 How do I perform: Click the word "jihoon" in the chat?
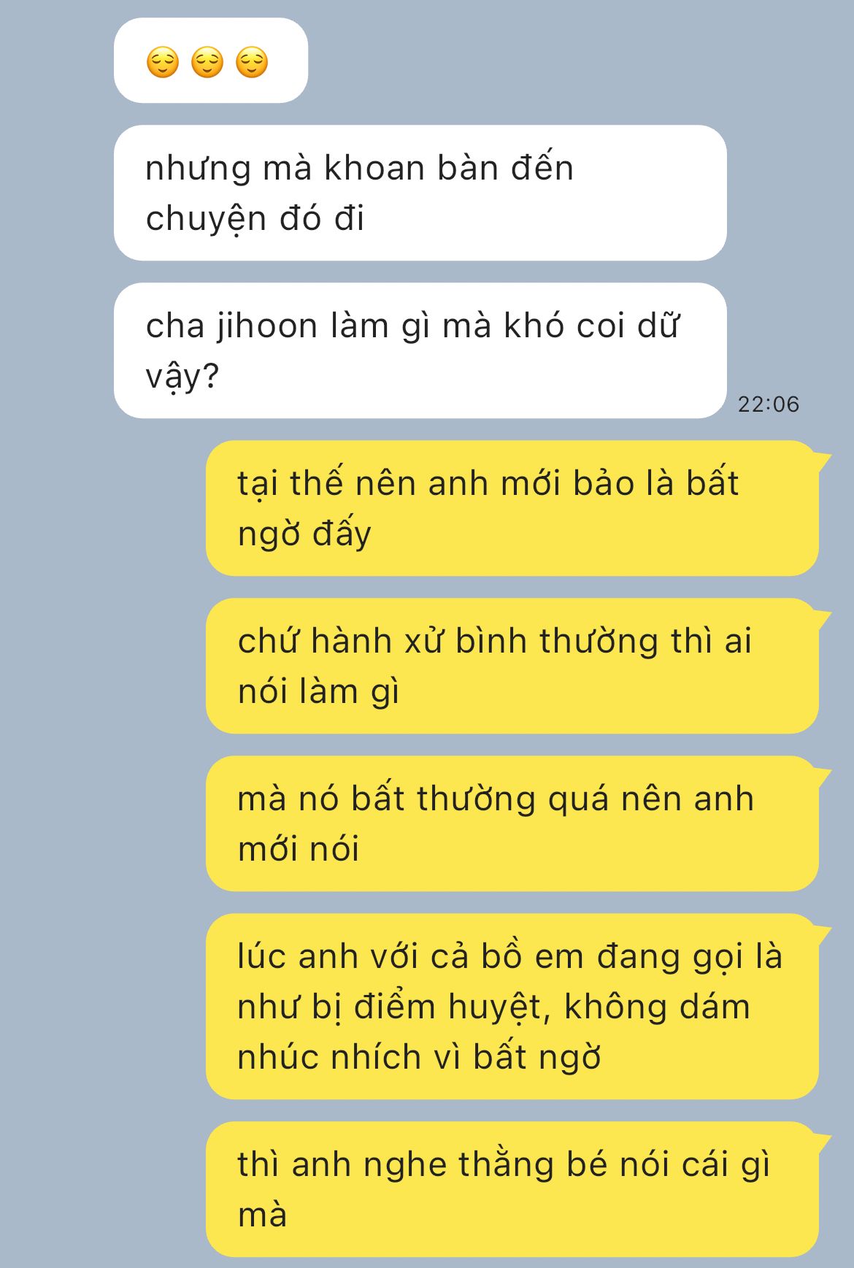click(267, 326)
